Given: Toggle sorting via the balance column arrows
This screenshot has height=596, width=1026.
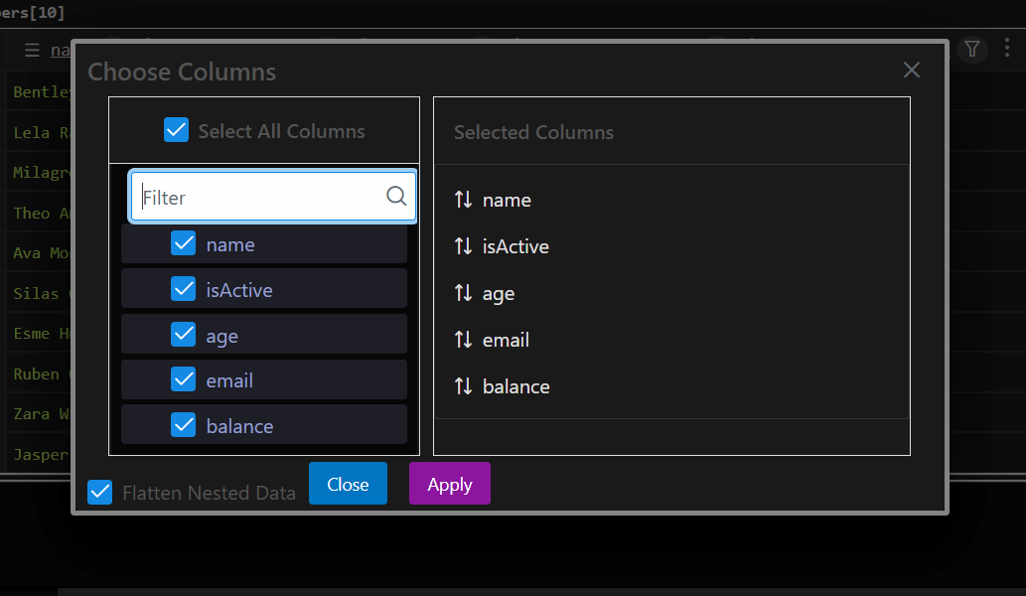Looking at the screenshot, I should [x=464, y=386].
